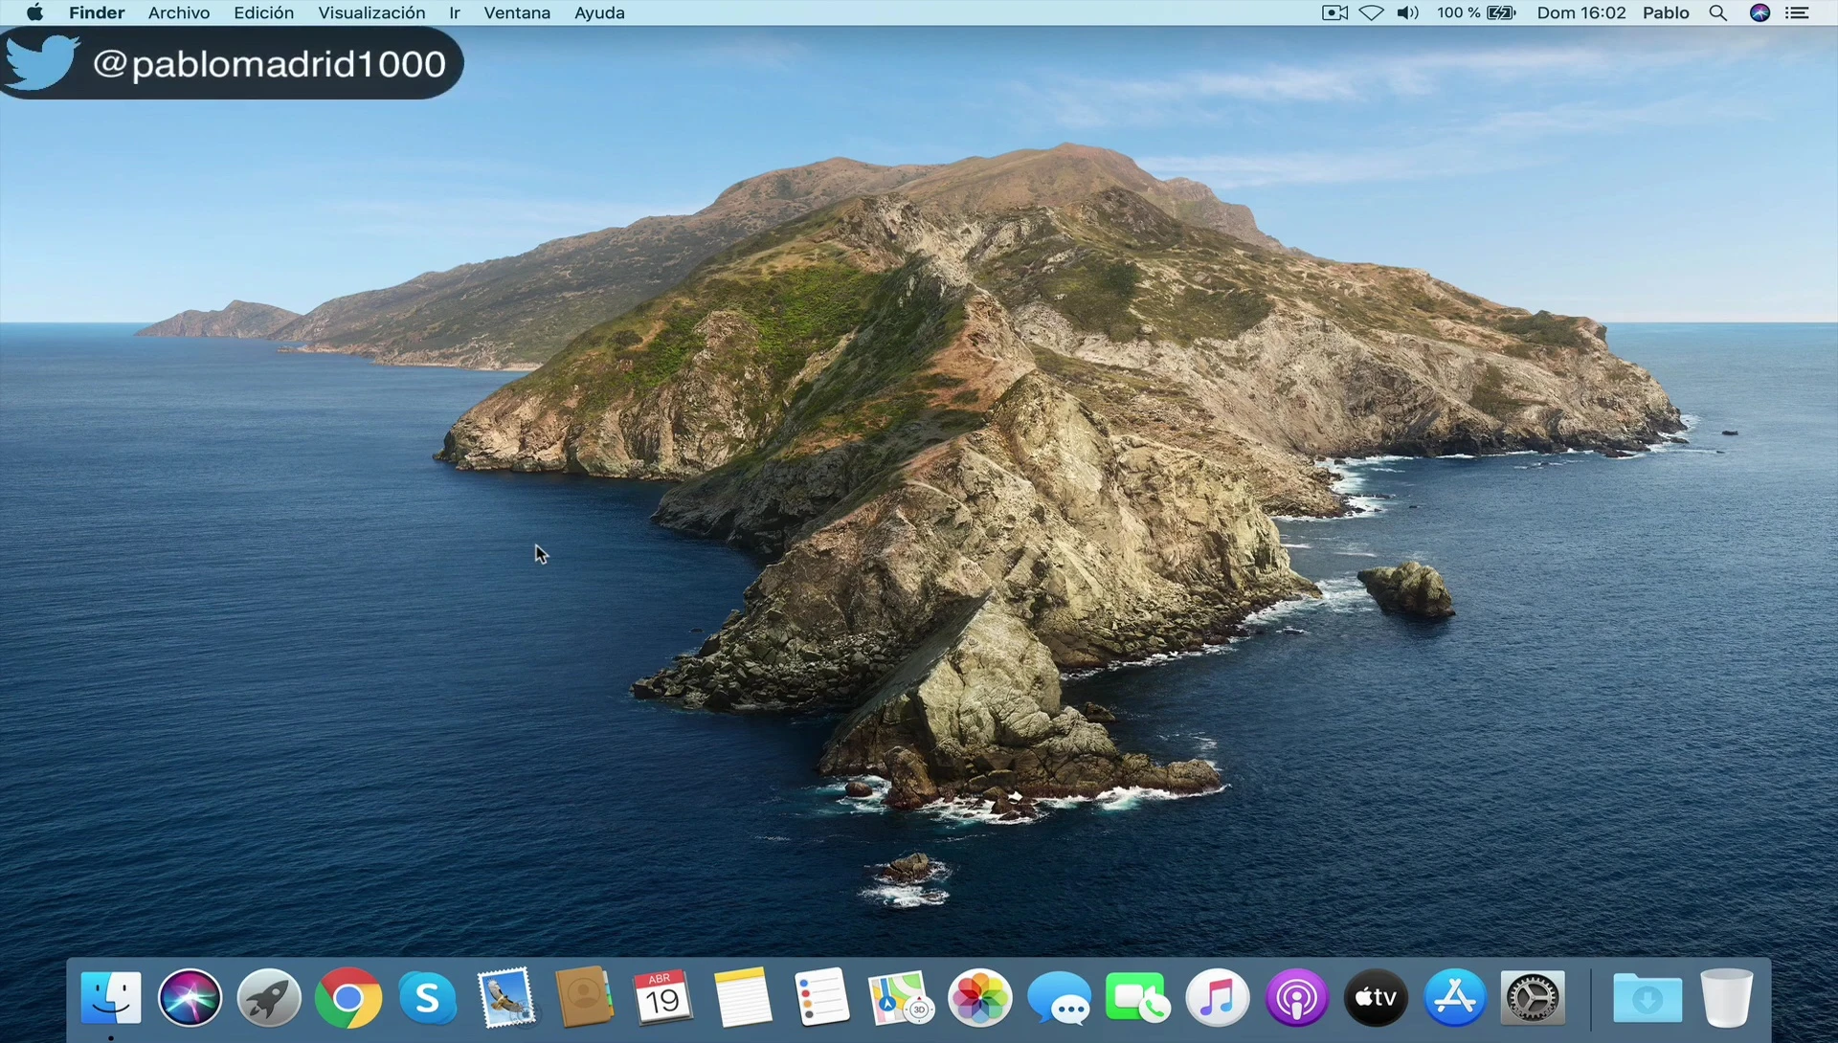The image size is (1838, 1043).
Task: Open the Visualización menu
Action: click(371, 12)
